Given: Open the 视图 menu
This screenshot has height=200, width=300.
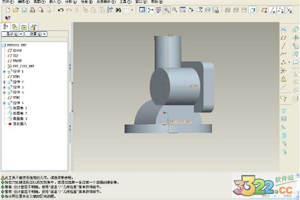Looking at the screenshot, I should [x=40, y=2].
